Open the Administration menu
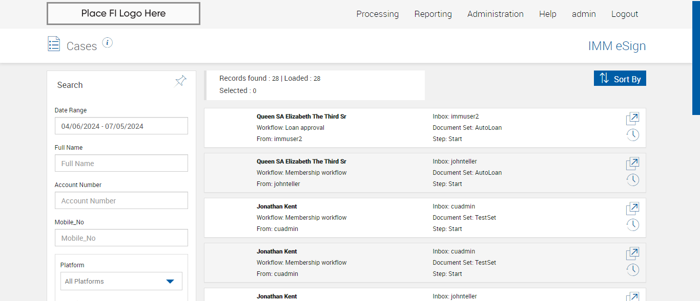The width and height of the screenshot is (700, 301). coord(495,14)
